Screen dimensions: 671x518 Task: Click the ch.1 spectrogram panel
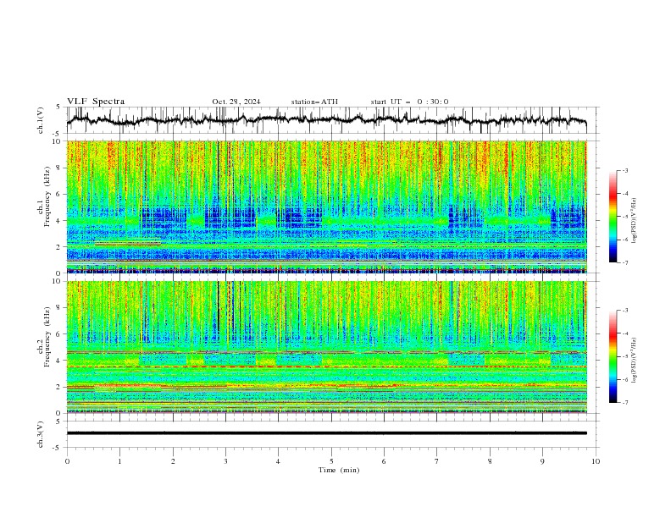(x=327, y=207)
